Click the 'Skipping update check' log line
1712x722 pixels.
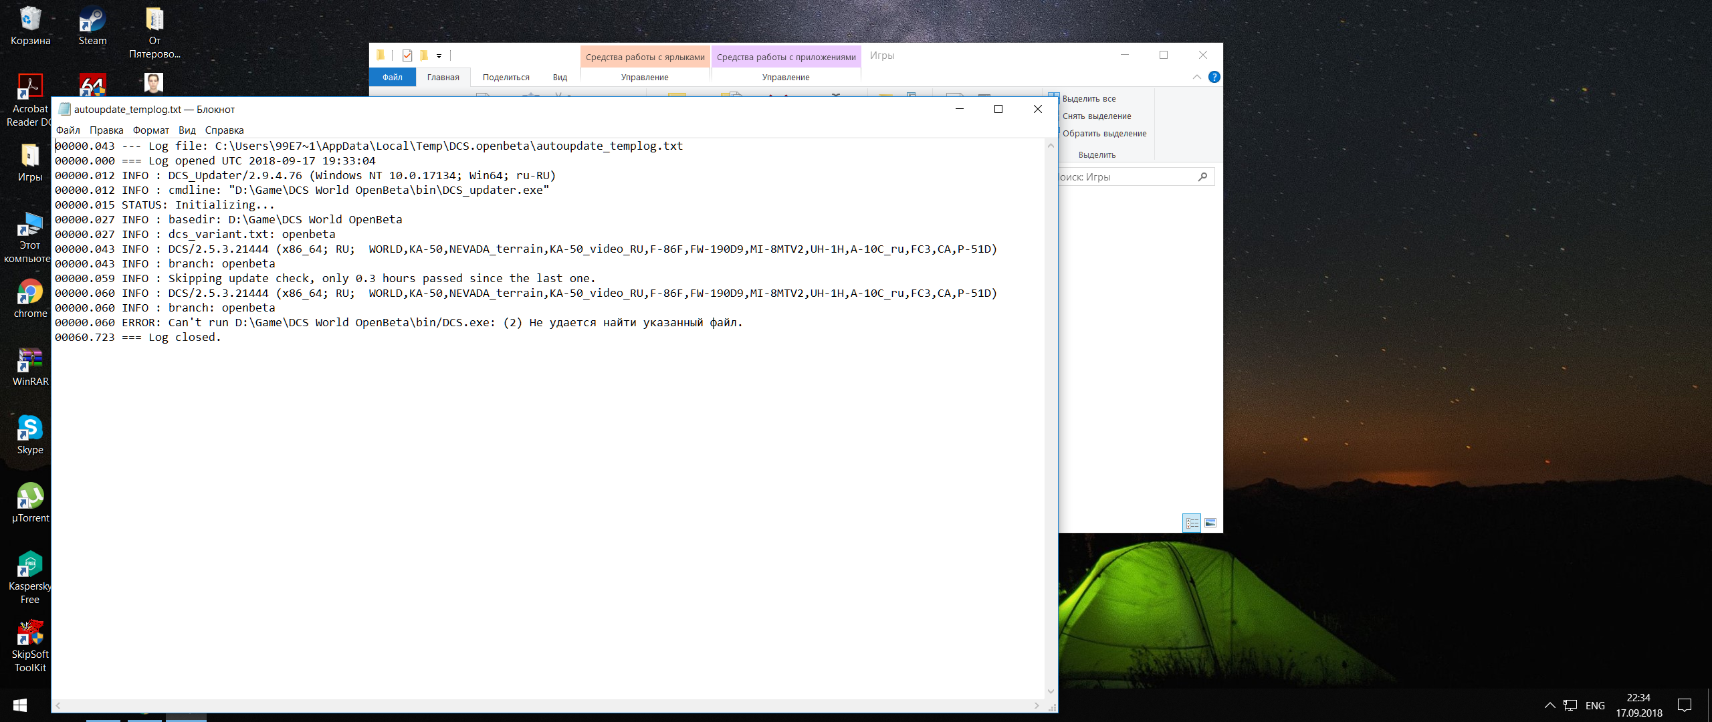(325, 279)
